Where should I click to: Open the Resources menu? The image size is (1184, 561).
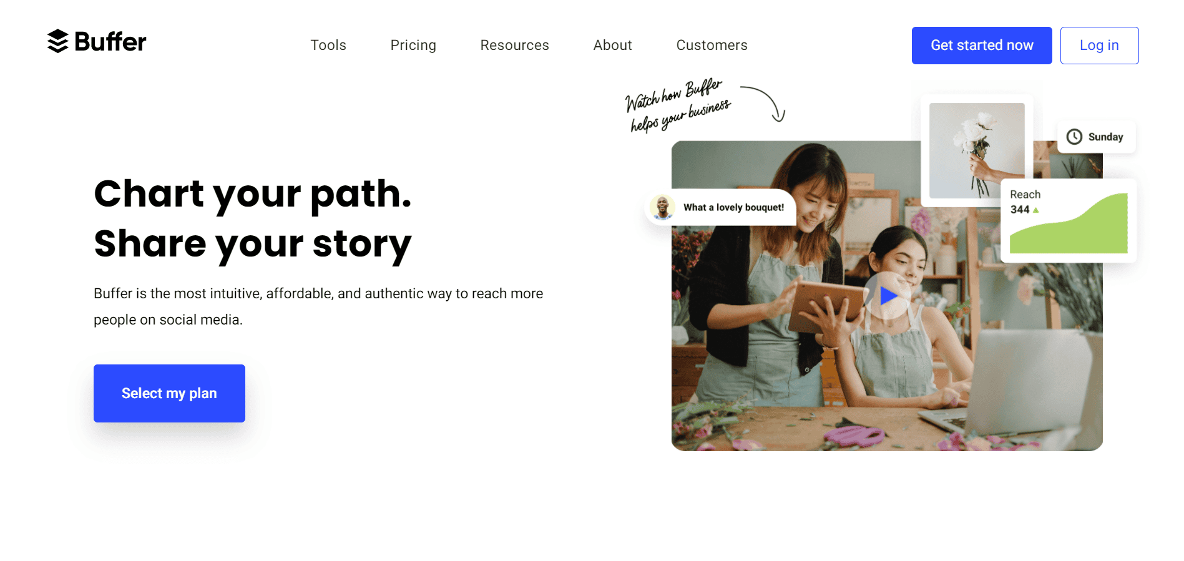514,45
